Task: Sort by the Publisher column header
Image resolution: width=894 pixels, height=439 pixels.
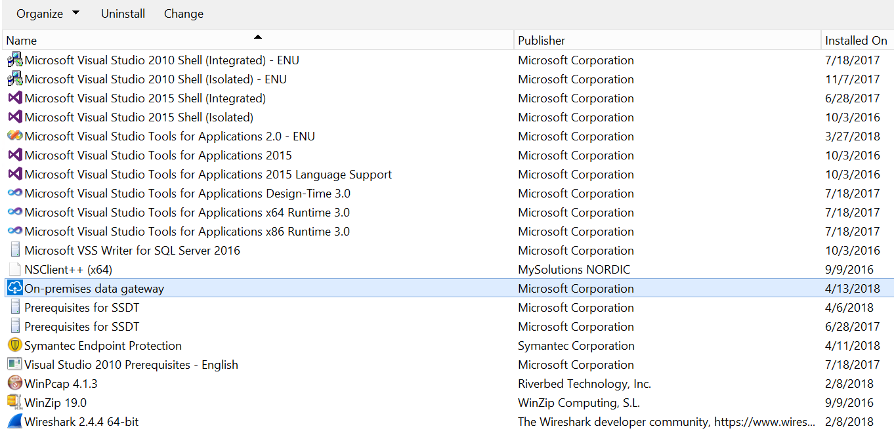Action: pyautogui.click(x=668, y=40)
